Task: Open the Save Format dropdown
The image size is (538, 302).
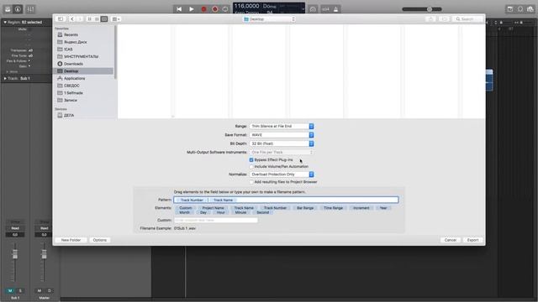Action: [282, 135]
